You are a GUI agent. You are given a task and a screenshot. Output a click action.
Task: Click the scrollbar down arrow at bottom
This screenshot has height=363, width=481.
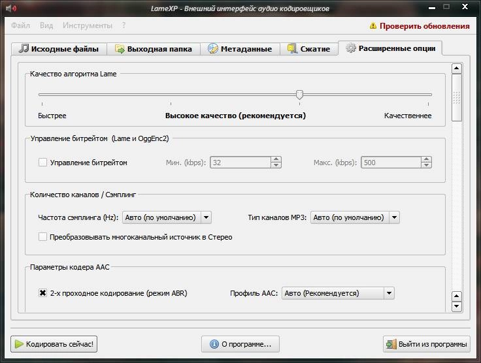click(x=457, y=306)
